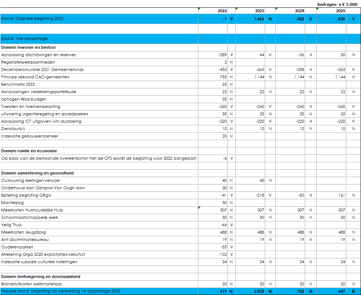Screen dimensions: 361x295
Task: Select the -55 value for Ouderenpakket
Action: click(x=223, y=247)
